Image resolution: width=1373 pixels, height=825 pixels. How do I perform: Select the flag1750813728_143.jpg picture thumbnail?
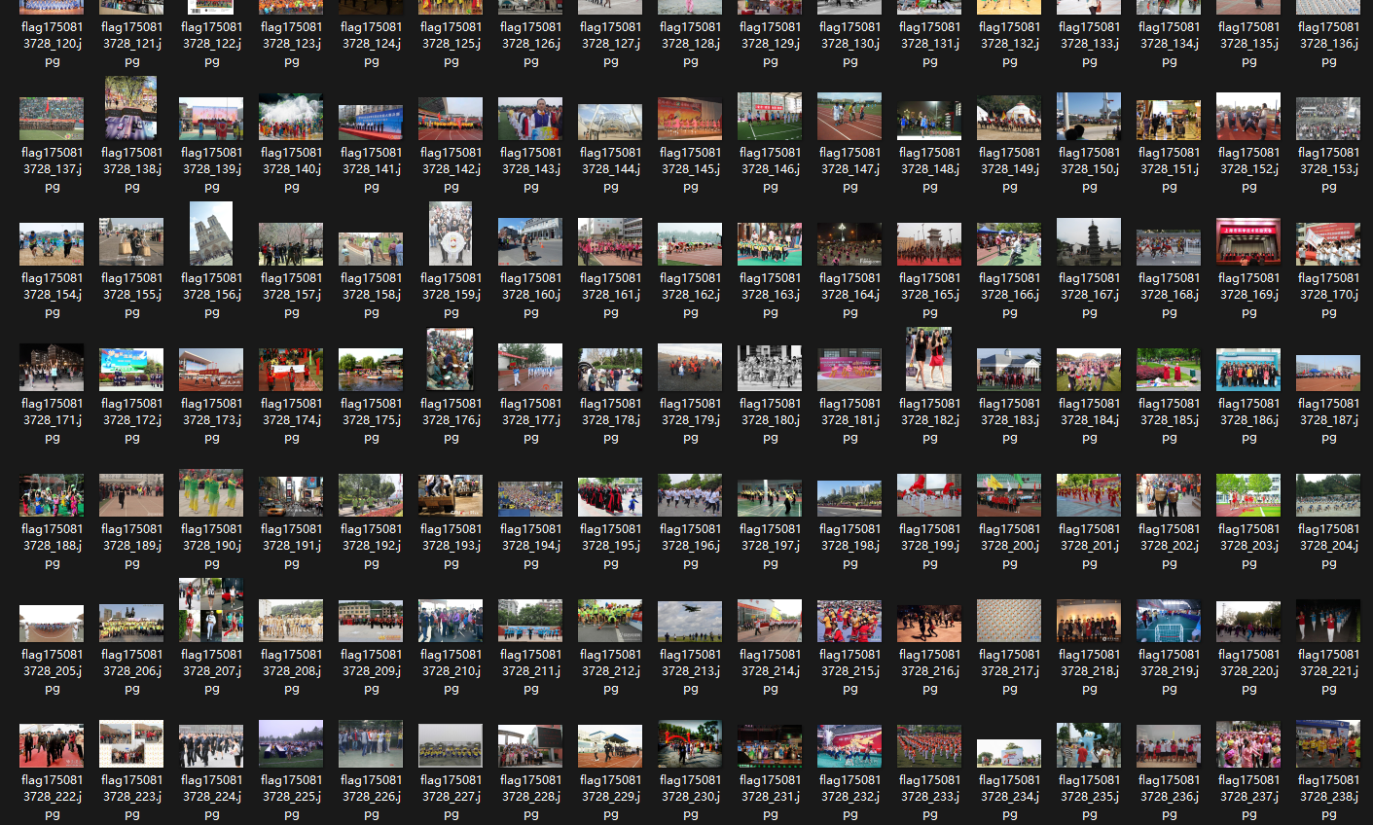530,119
